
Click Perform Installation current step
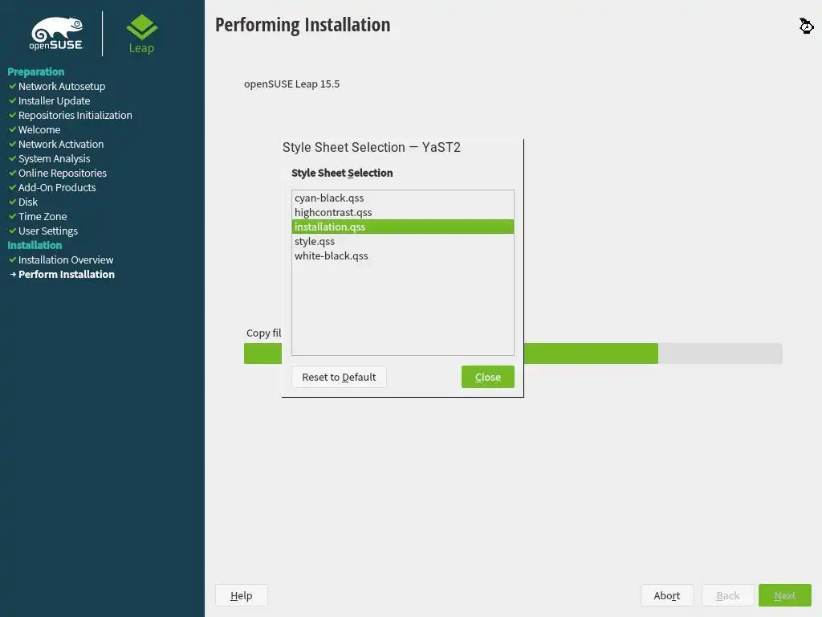click(67, 275)
